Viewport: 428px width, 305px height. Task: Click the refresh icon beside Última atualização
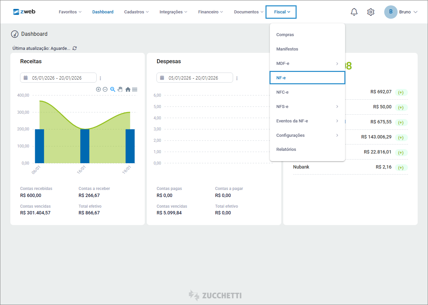click(75, 48)
